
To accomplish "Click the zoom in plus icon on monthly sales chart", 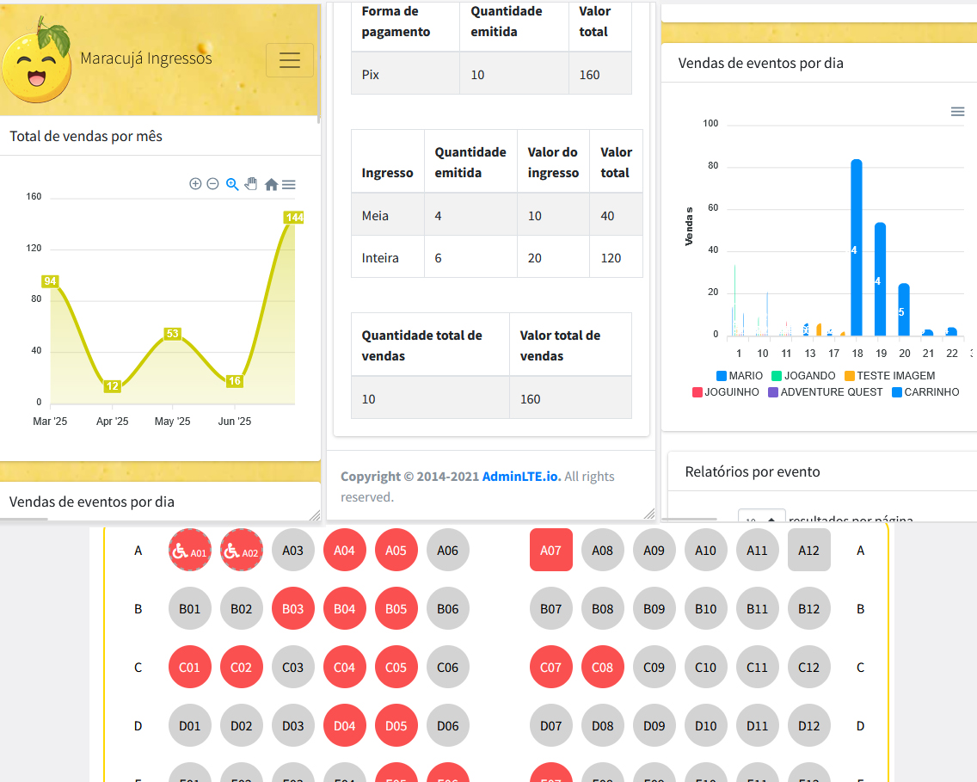I will pos(195,184).
